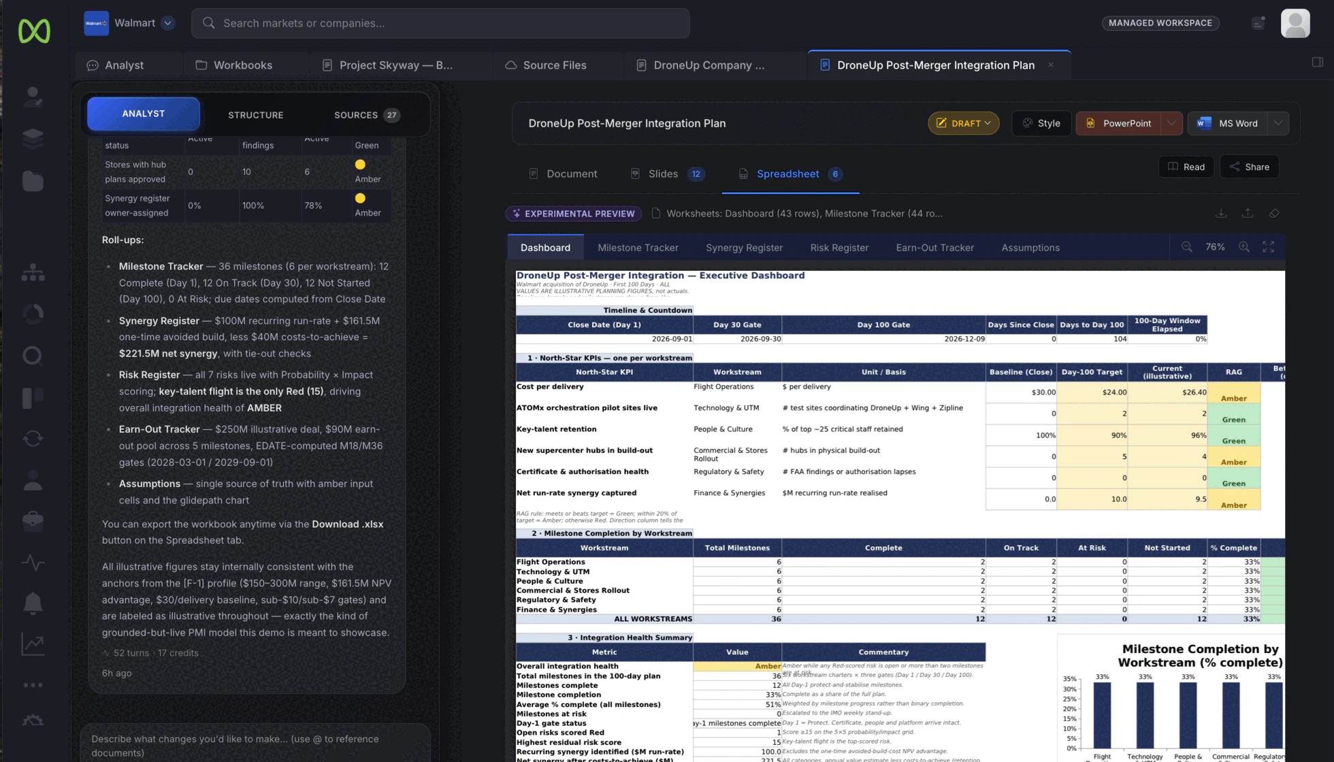Select the Earn-Out Tracker worksheet tab
Viewport: 1334px width, 762px height.
pyautogui.click(x=934, y=248)
